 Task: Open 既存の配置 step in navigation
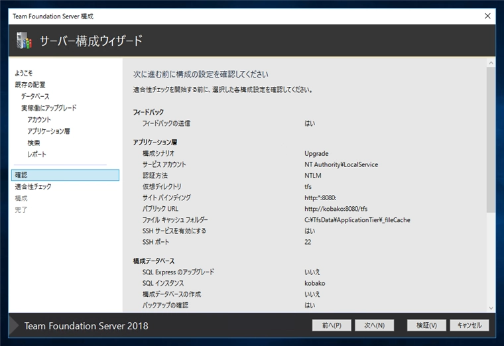[30, 85]
